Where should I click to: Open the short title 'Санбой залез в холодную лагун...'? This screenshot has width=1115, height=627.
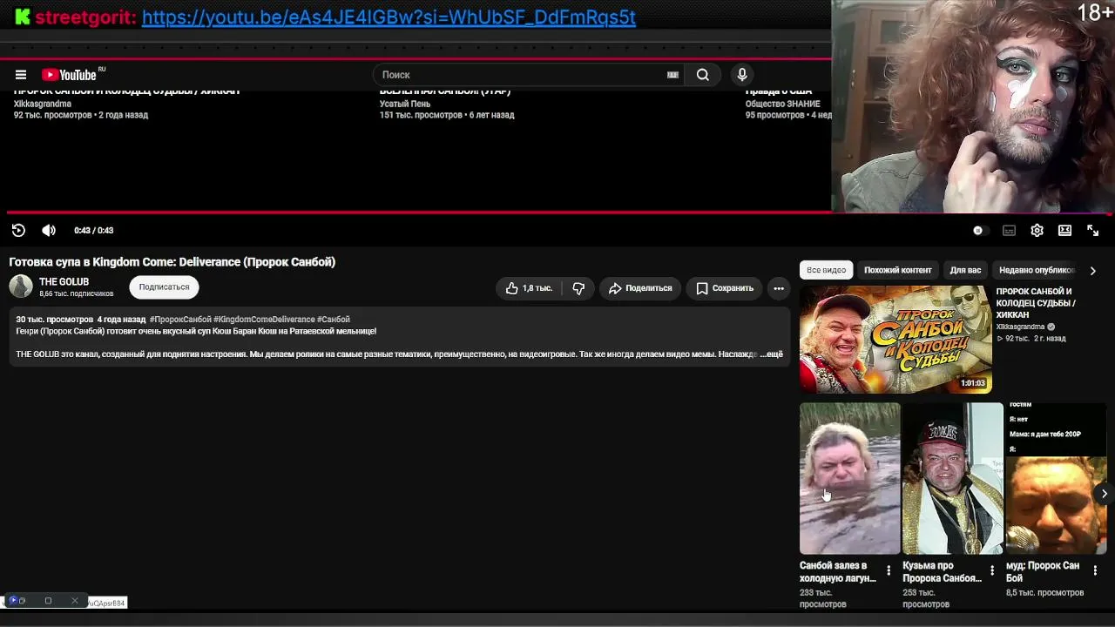[x=838, y=572]
